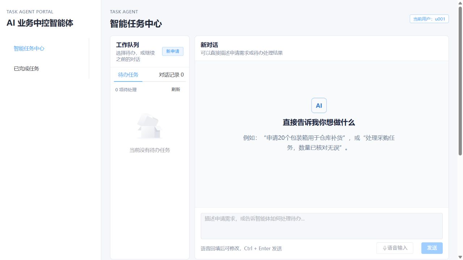
Task: Click 刷新 to reload the queue
Action: [x=176, y=90]
